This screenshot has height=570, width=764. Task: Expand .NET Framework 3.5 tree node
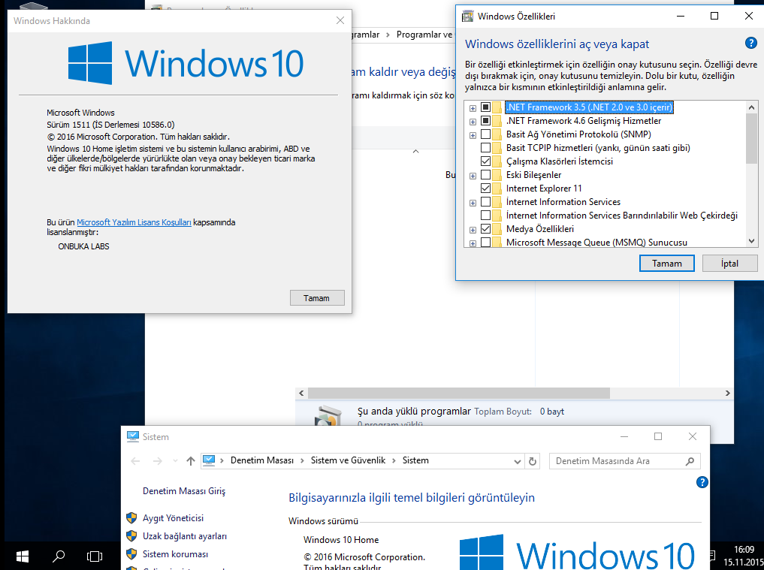click(473, 108)
